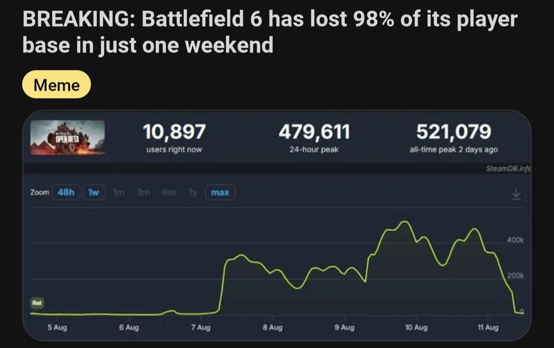Select the 1w zoom range
This screenshot has width=554, height=348.
point(94,192)
